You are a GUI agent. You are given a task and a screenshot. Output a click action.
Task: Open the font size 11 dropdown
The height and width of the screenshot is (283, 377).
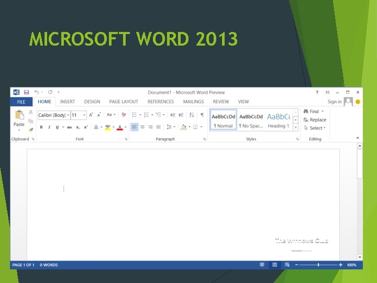(84, 115)
